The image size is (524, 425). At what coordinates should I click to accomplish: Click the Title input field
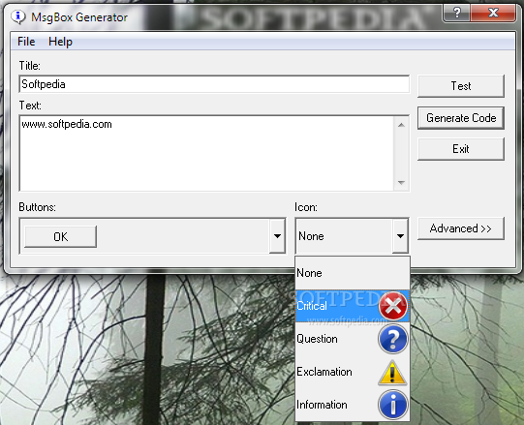(x=214, y=84)
